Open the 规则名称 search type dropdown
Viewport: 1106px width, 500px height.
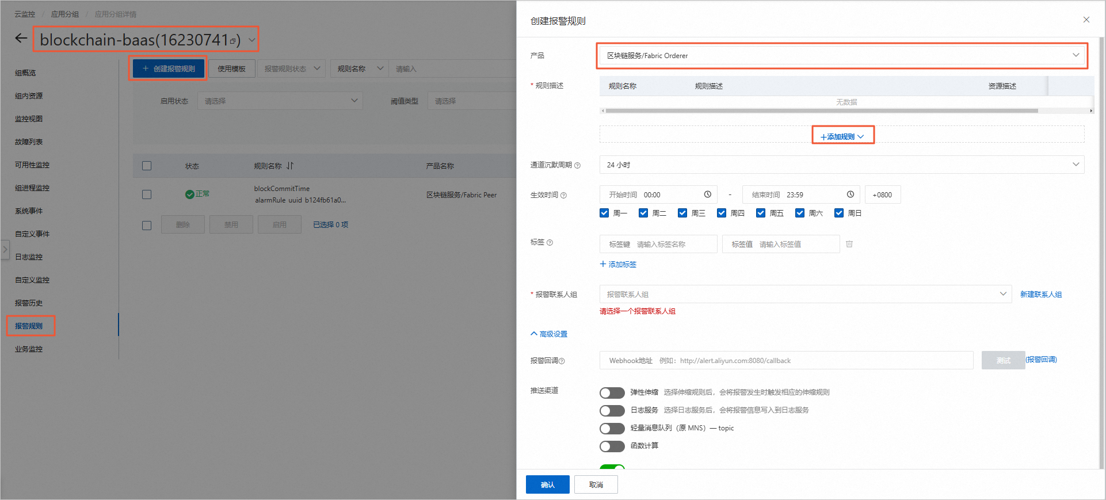click(x=360, y=68)
